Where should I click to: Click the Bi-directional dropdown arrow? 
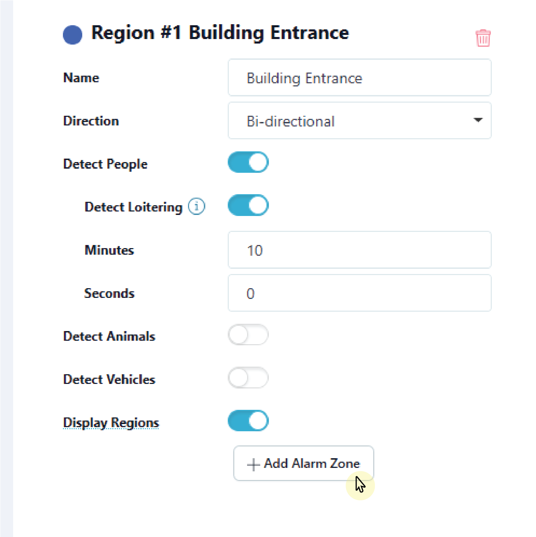(478, 121)
